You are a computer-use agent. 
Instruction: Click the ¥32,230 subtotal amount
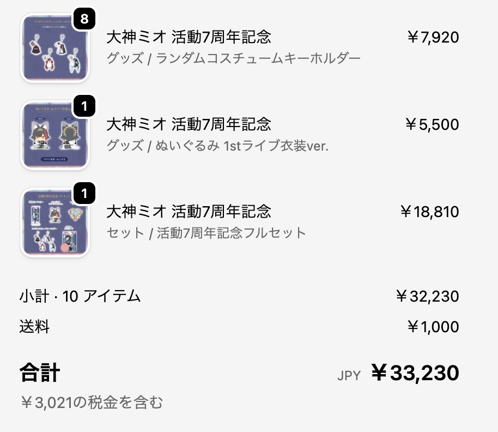coord(427,297)
